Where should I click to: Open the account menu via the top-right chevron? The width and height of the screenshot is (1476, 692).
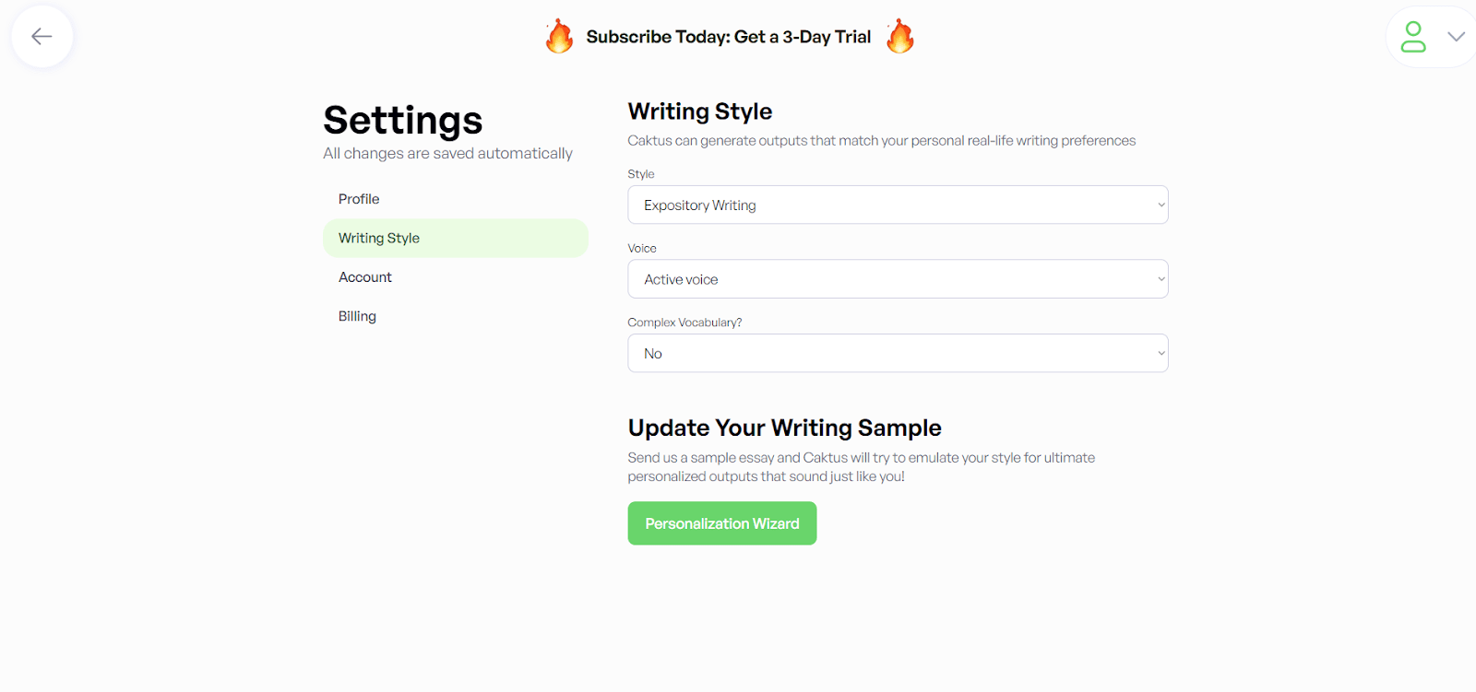tap(1454, 36)
